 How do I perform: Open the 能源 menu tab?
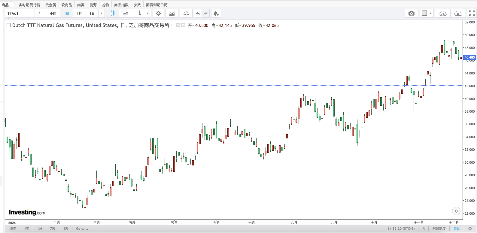point(93,5)
